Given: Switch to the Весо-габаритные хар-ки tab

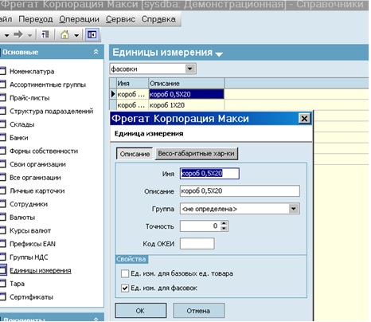Looking at the screenshot, I should [x=197, y=154].
